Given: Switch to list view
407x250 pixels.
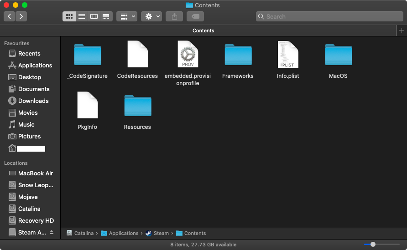Looking at the screenshot, I should [x=82, y=16].
